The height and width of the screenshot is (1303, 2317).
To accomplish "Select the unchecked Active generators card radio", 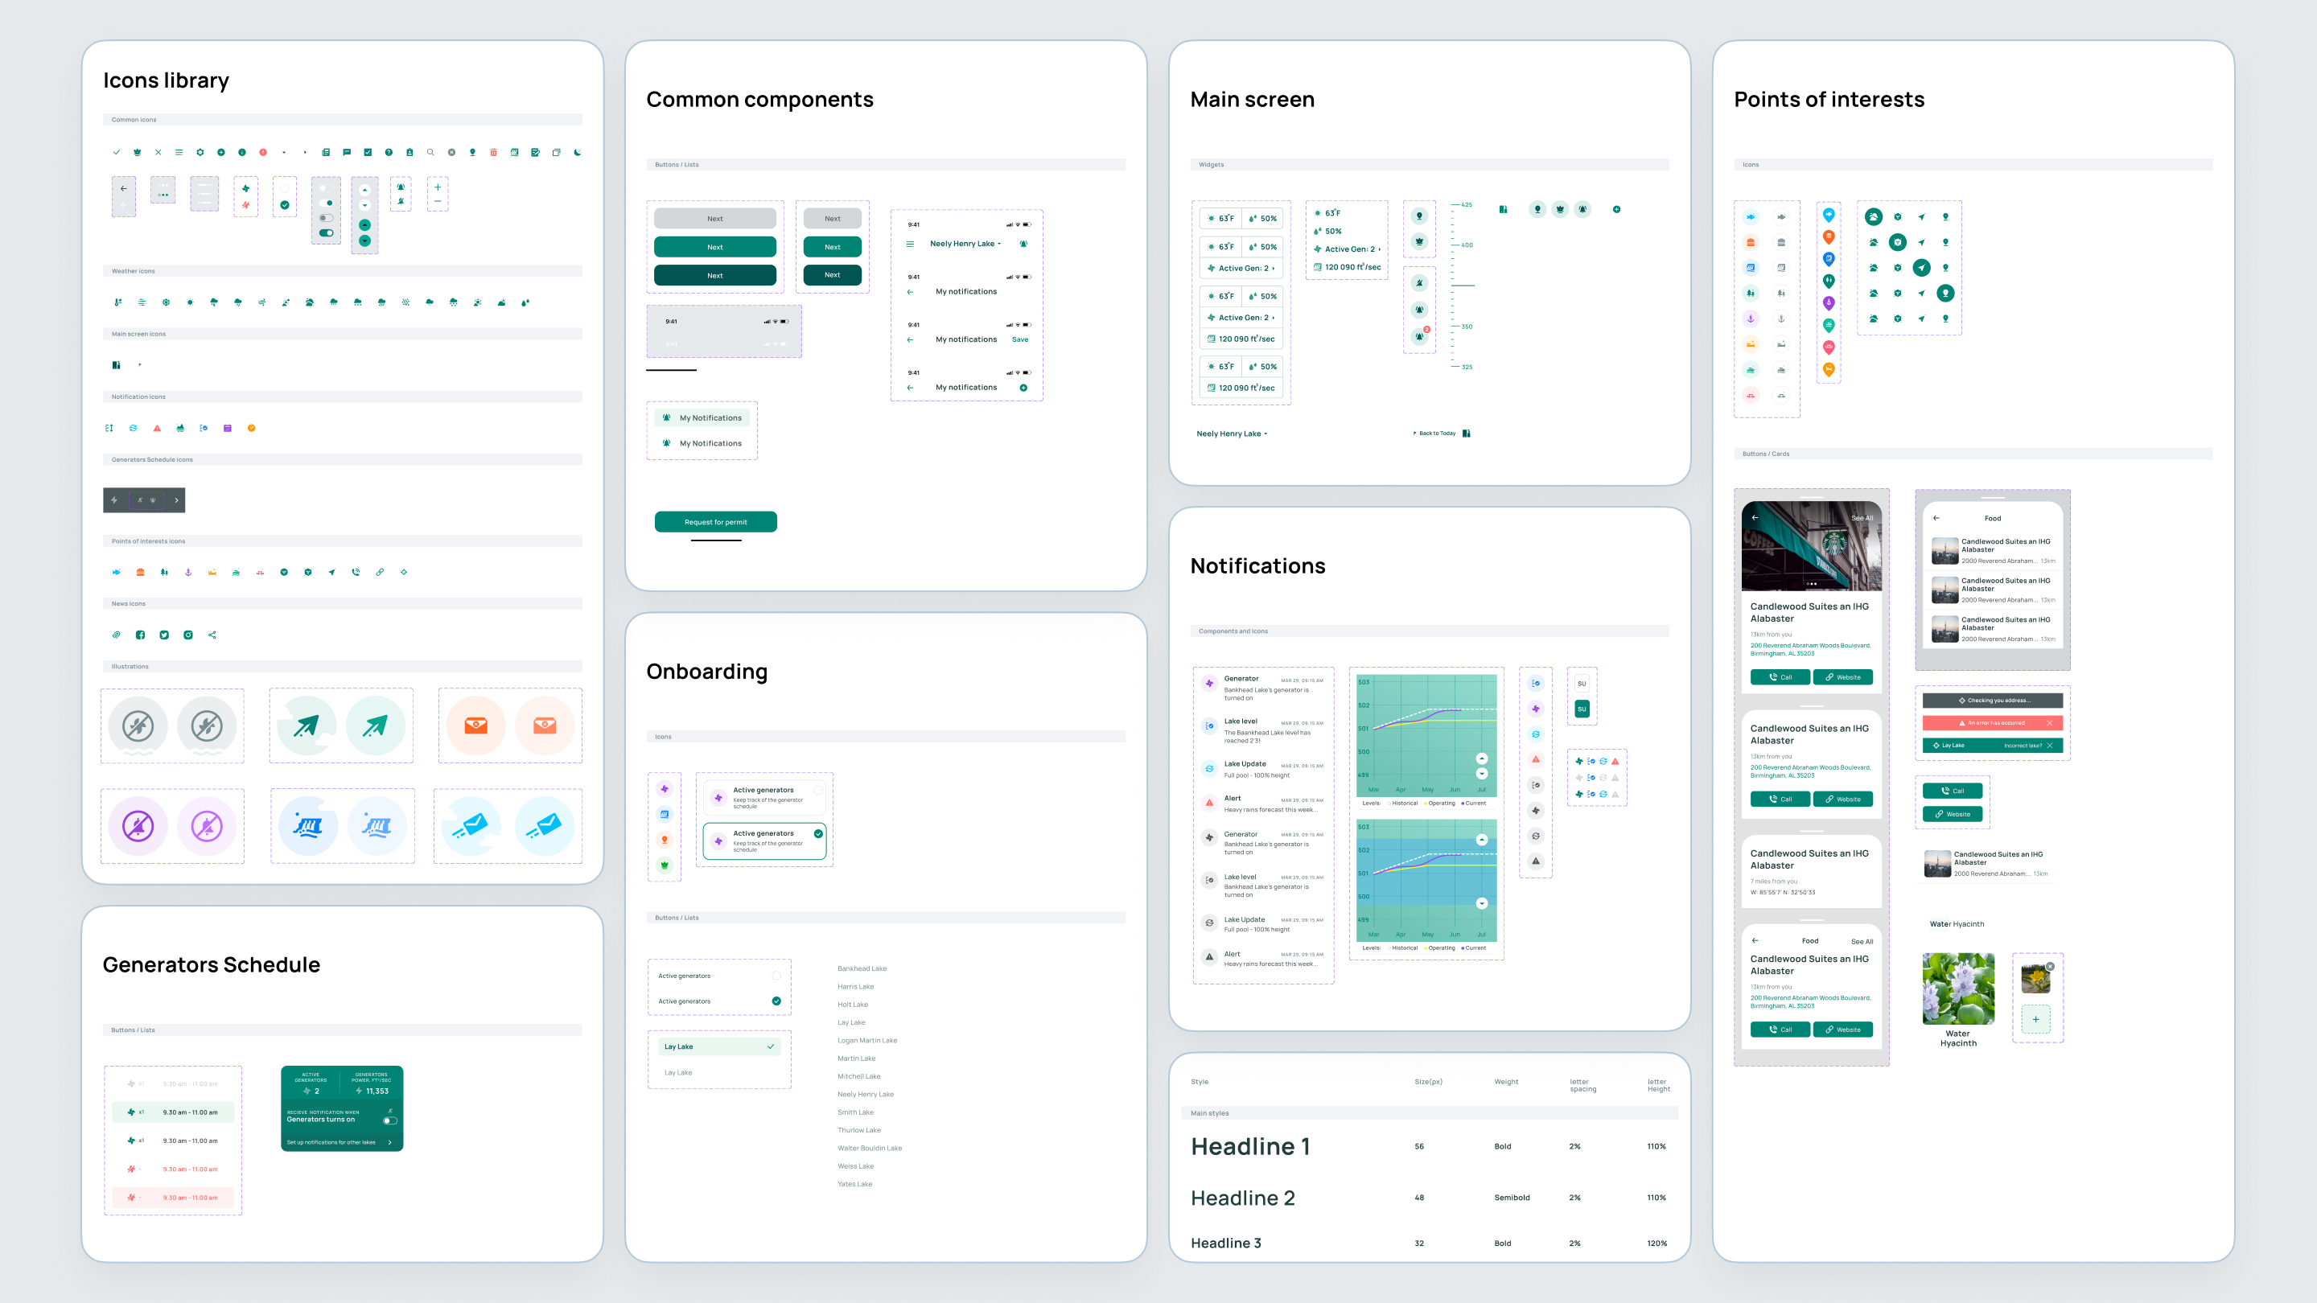I will click(818, 791).
